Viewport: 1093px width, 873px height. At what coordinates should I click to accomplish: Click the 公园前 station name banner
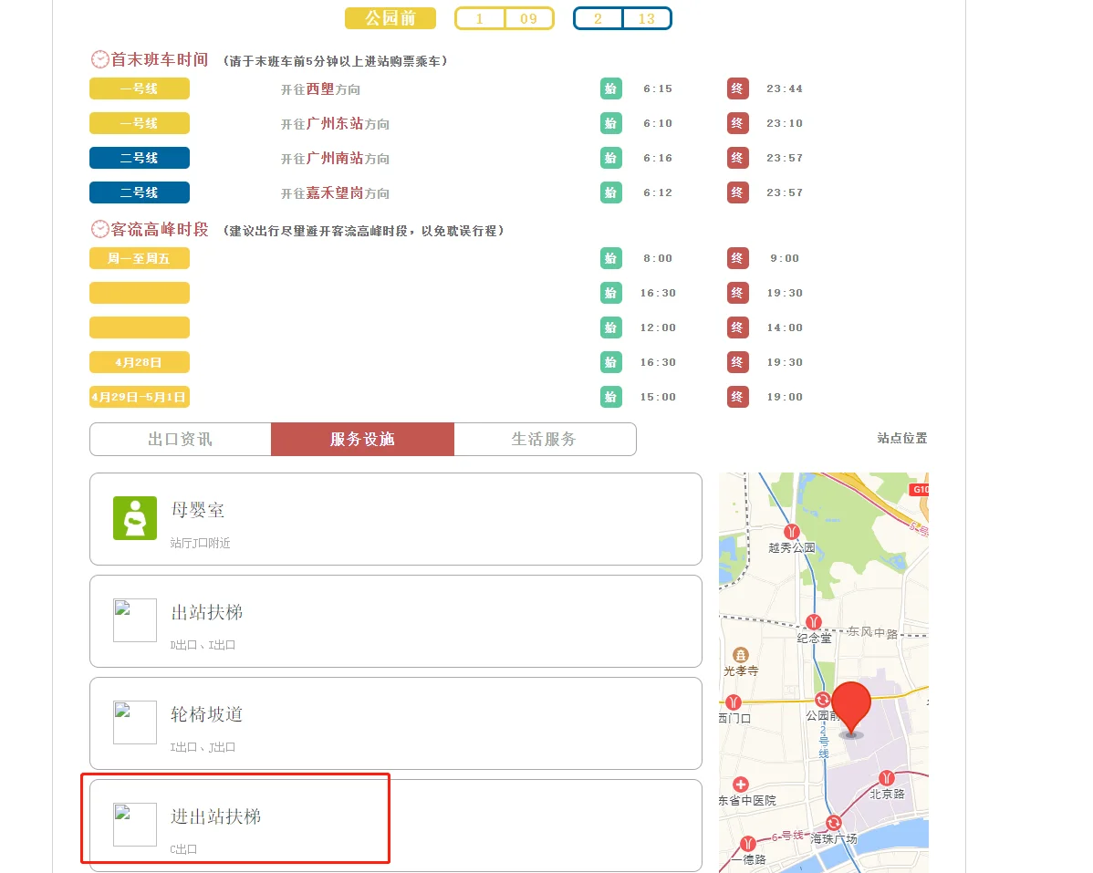(390, 17)
